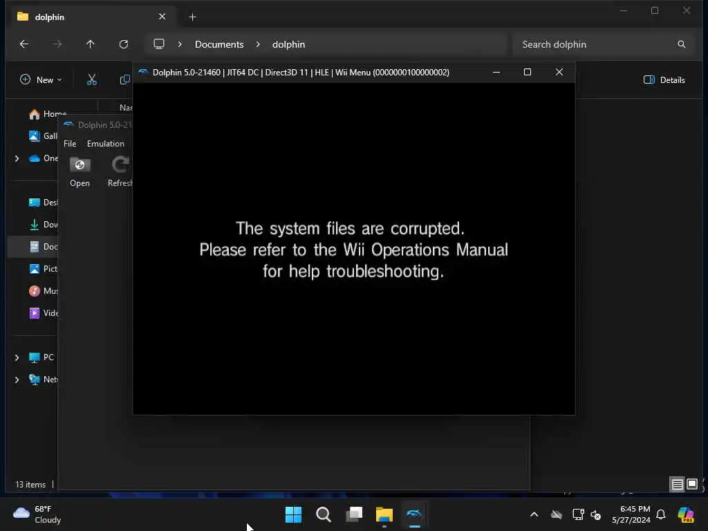Add a new File Explorer tab
Image resolution: width=708 pixels, height=531 pixels.
[x=192, y=17]
